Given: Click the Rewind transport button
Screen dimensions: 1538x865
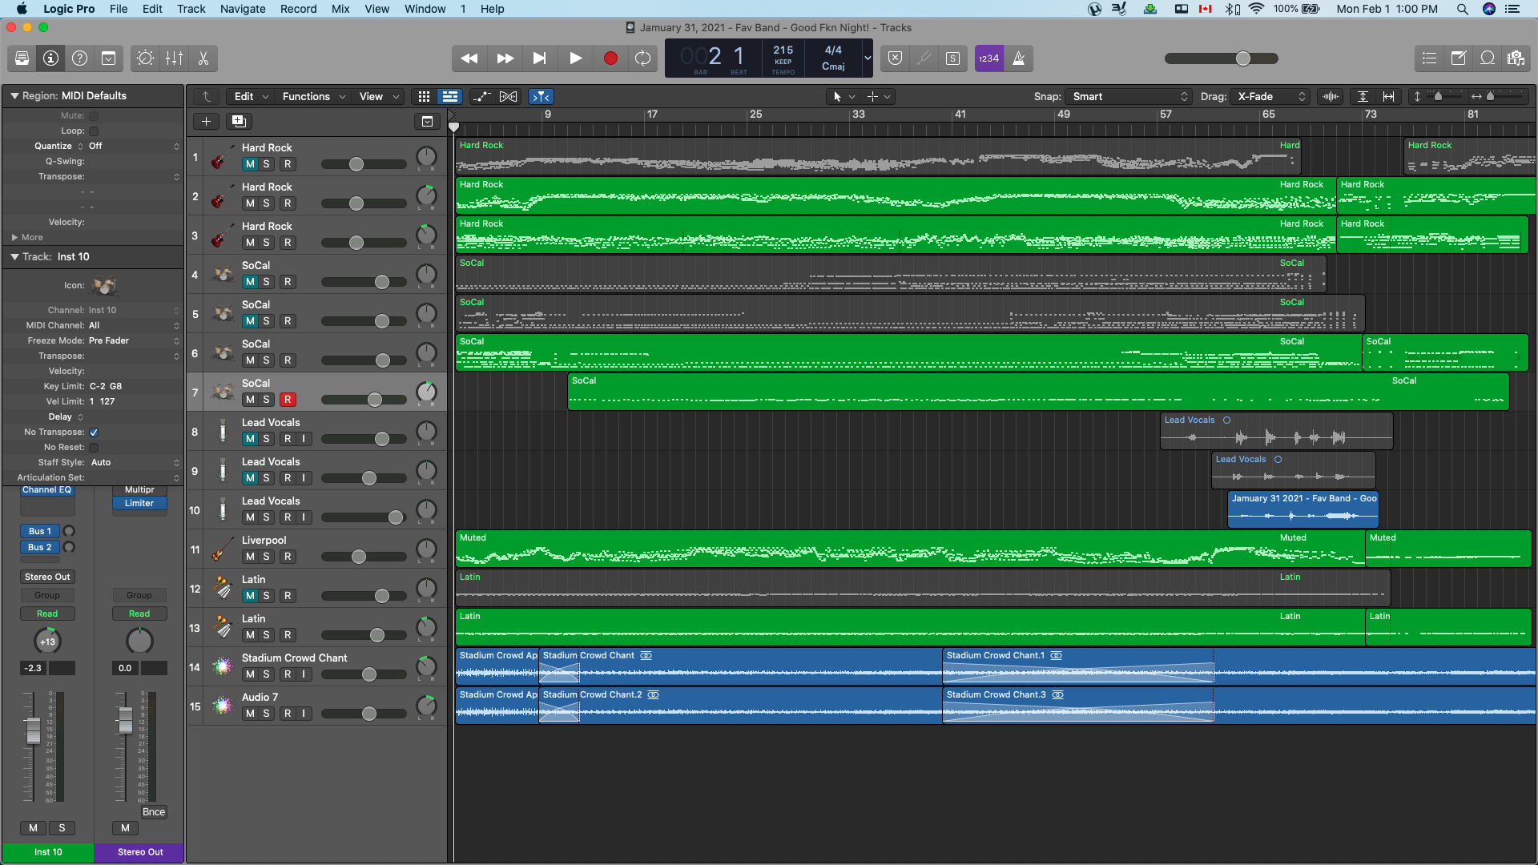Looking at the screenshot, I should click(x=469, y=58).
